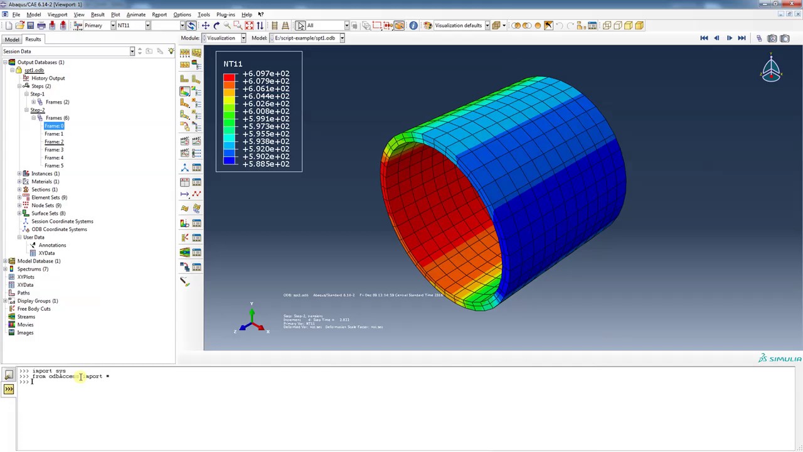Open the Viewport menu
This screenshot has width=803, height=452.
(x=57, y=14)
